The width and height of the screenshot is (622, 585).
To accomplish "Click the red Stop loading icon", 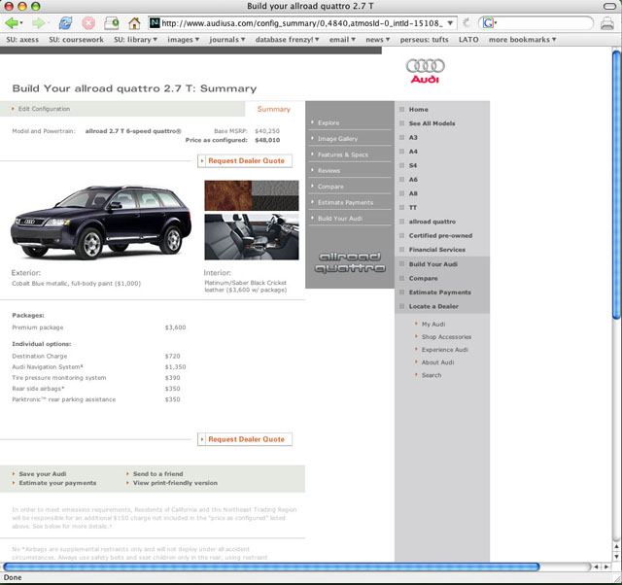I will 88,22.
